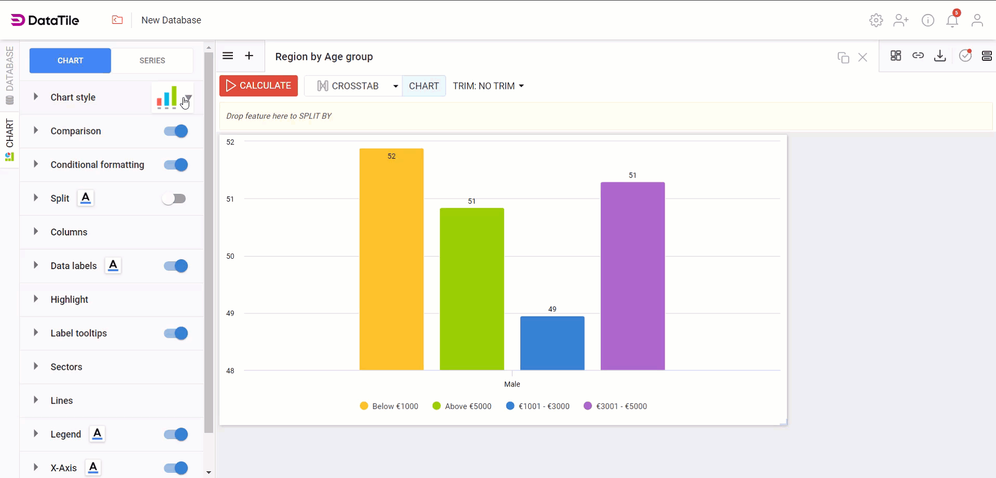Click the notifications bell icon
This screenshot has width=996, height=478.
click(952, 21)
